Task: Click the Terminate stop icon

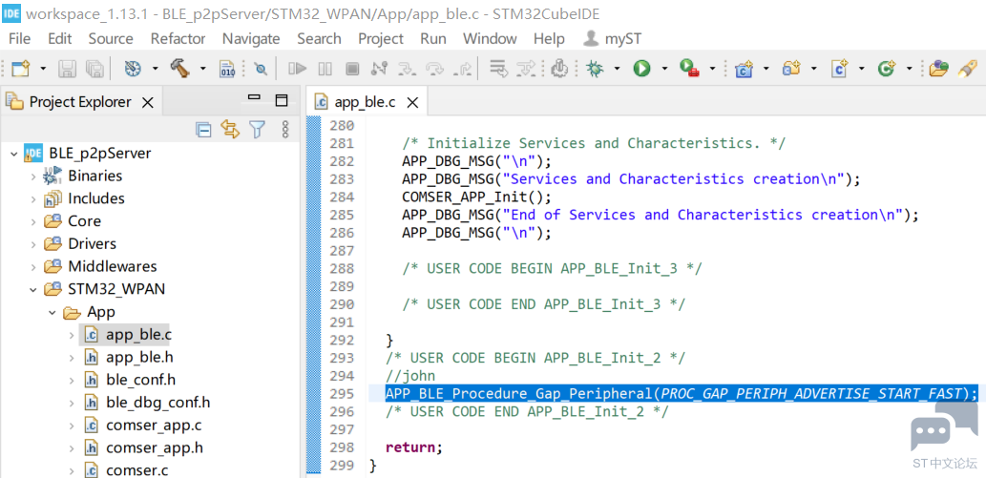Action: [353, 69]
